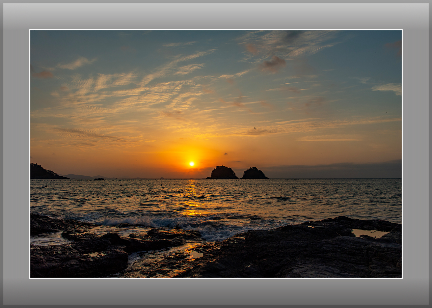Click the flying bird in the sky
The height and width of the screenshot is (308, 432).
[255, 128]
